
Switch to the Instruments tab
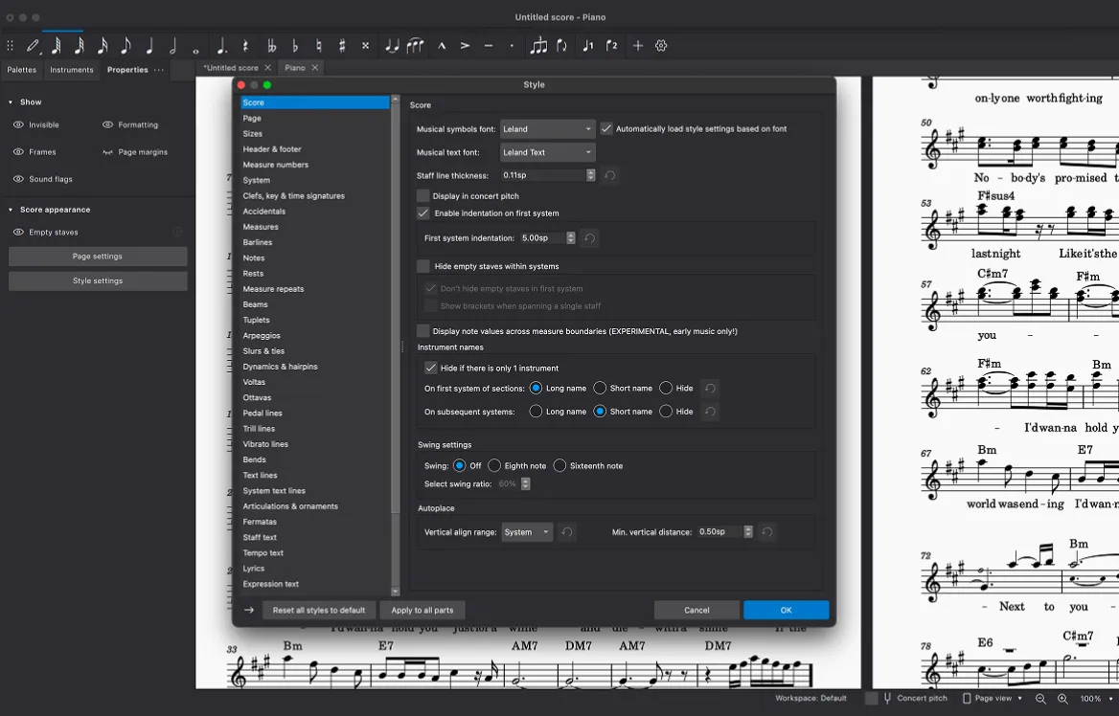pyautogui.click(x=71, y=69)
